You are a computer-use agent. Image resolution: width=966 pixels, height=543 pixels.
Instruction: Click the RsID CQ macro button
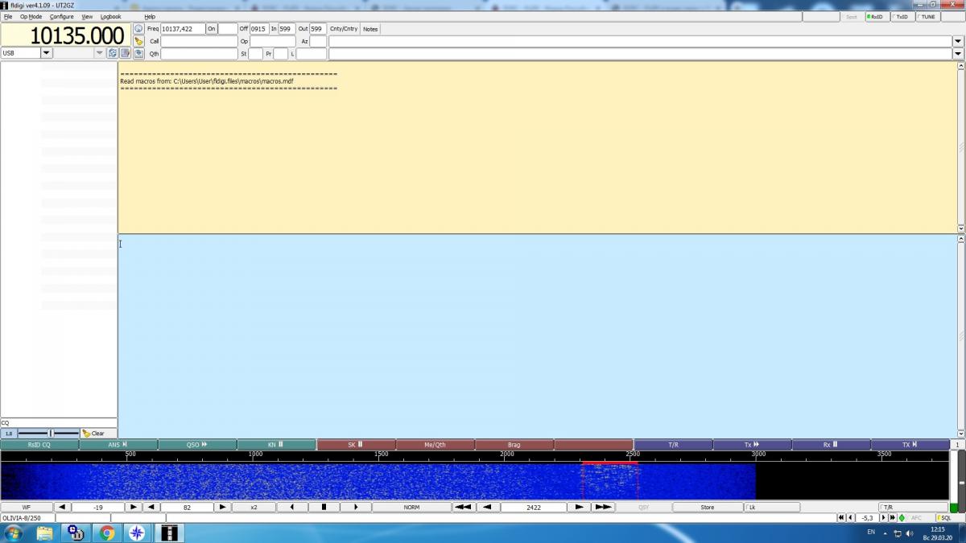pos(39,445)
